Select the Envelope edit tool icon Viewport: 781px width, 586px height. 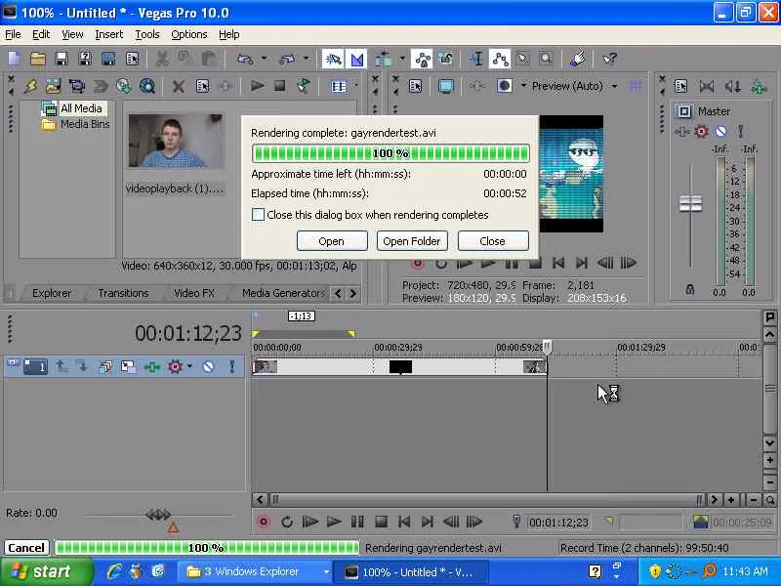pos(500,59)
